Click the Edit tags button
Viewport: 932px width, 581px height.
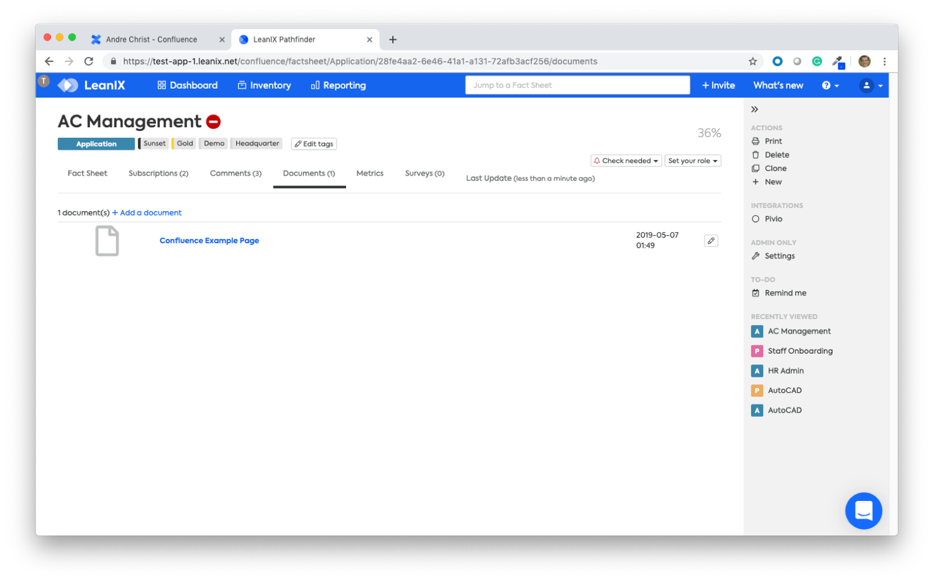(314, 143)
